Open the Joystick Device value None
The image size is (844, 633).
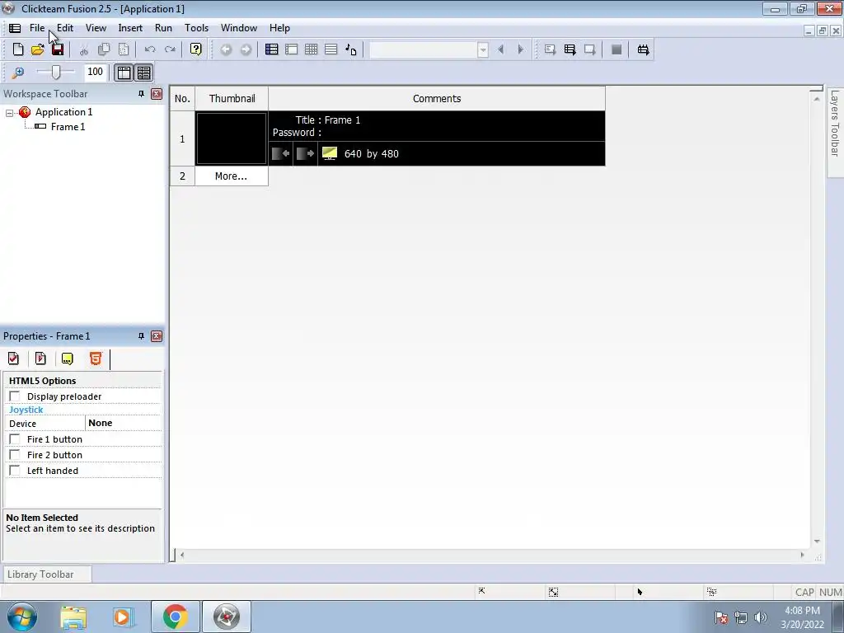coord(124,423)
